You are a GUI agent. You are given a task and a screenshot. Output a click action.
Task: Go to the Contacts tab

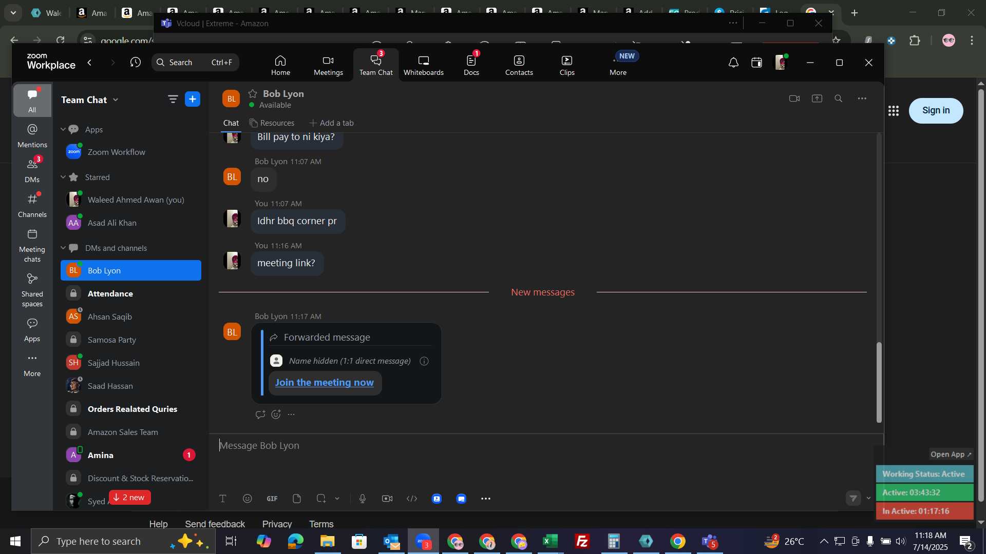[x=519, y=65]
